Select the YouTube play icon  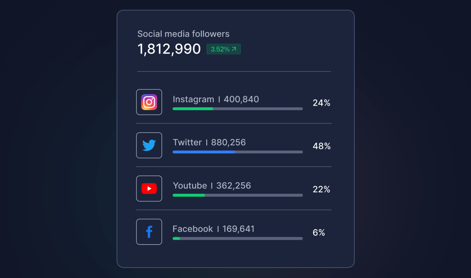[x=149, y=188]
